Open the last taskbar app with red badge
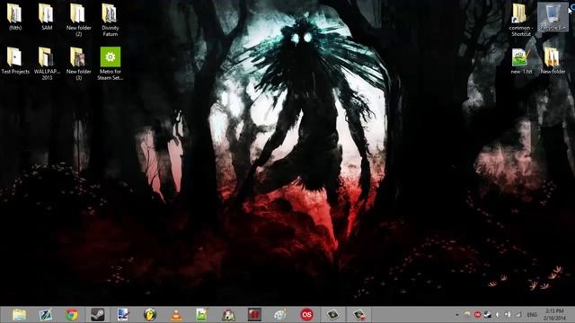The image size is (575, 323). point(358,315)
